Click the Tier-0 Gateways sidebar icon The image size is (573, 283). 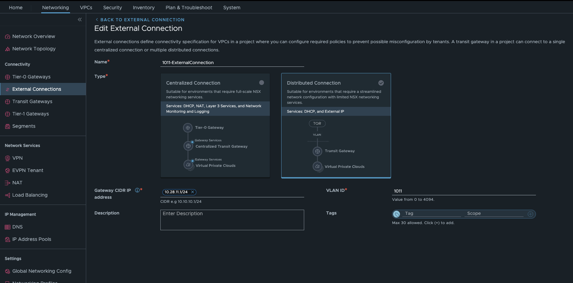coord(8,77)
